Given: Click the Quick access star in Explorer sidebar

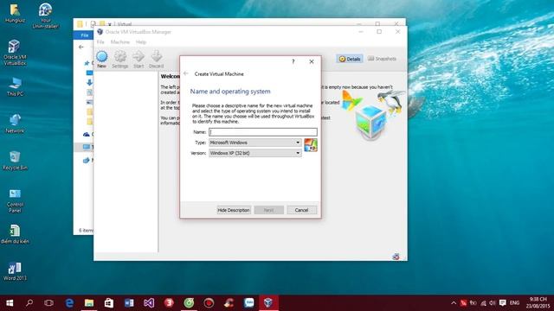Looking at the screenshot, I should point(87,63).
